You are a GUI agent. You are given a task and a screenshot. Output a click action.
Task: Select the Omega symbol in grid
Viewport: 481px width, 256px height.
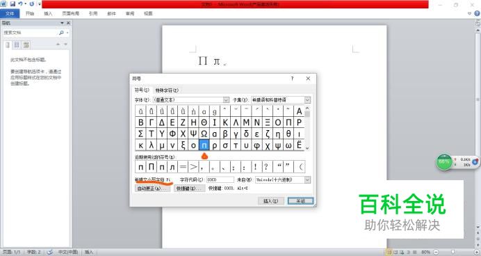[204, 134]
